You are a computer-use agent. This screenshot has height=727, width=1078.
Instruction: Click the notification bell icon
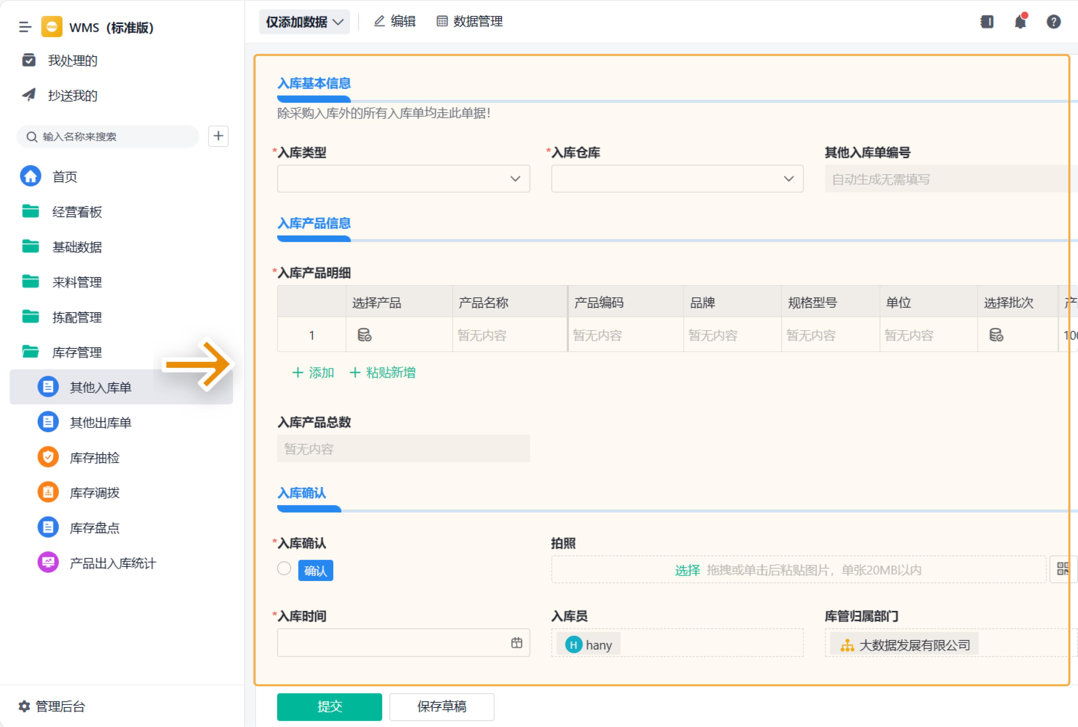pyautogui.click(x=1020, y=22)
